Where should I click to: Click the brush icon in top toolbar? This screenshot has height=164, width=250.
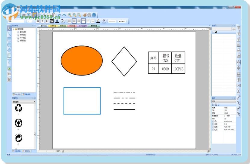85,15
